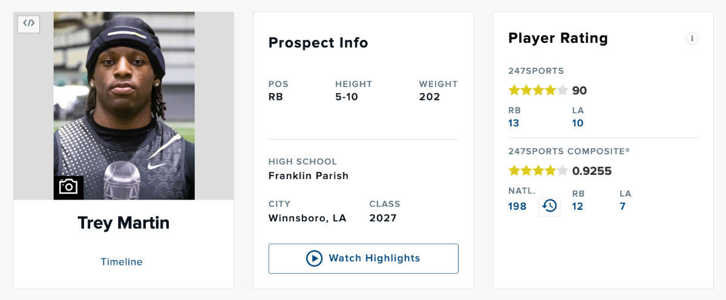Open Trey Martin's Timeline link
The image size is (726, 300).
coord(122,262)
